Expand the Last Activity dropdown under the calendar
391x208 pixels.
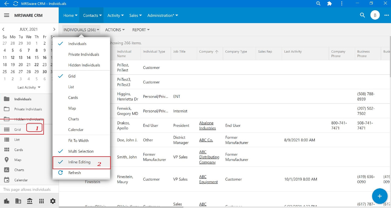29,87
